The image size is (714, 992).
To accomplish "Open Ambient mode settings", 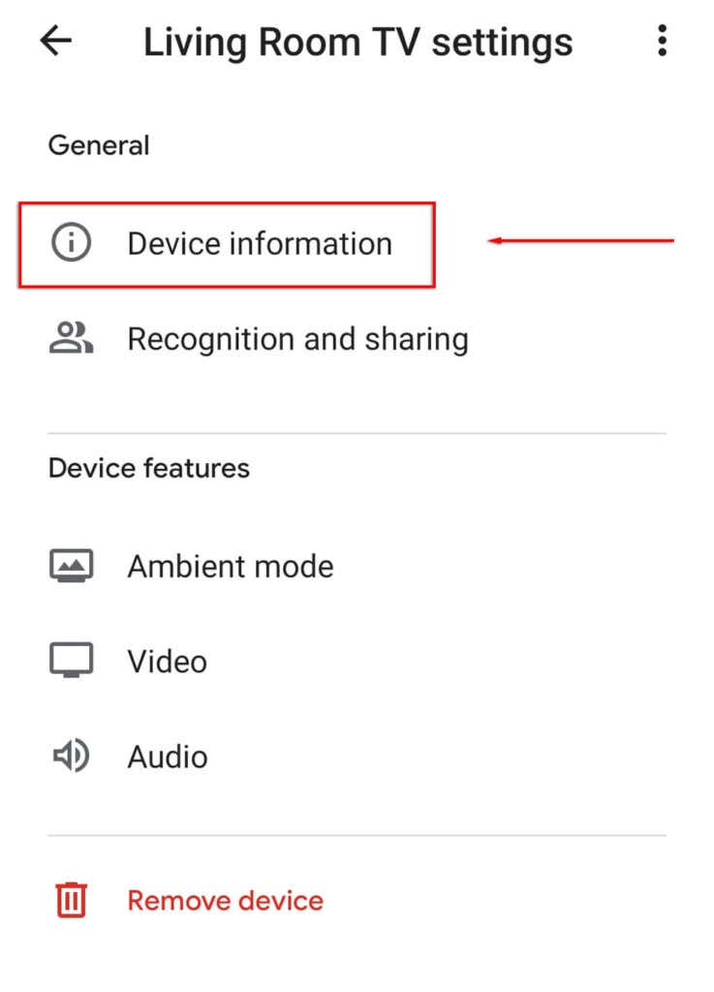I will [x=230, y=566].
